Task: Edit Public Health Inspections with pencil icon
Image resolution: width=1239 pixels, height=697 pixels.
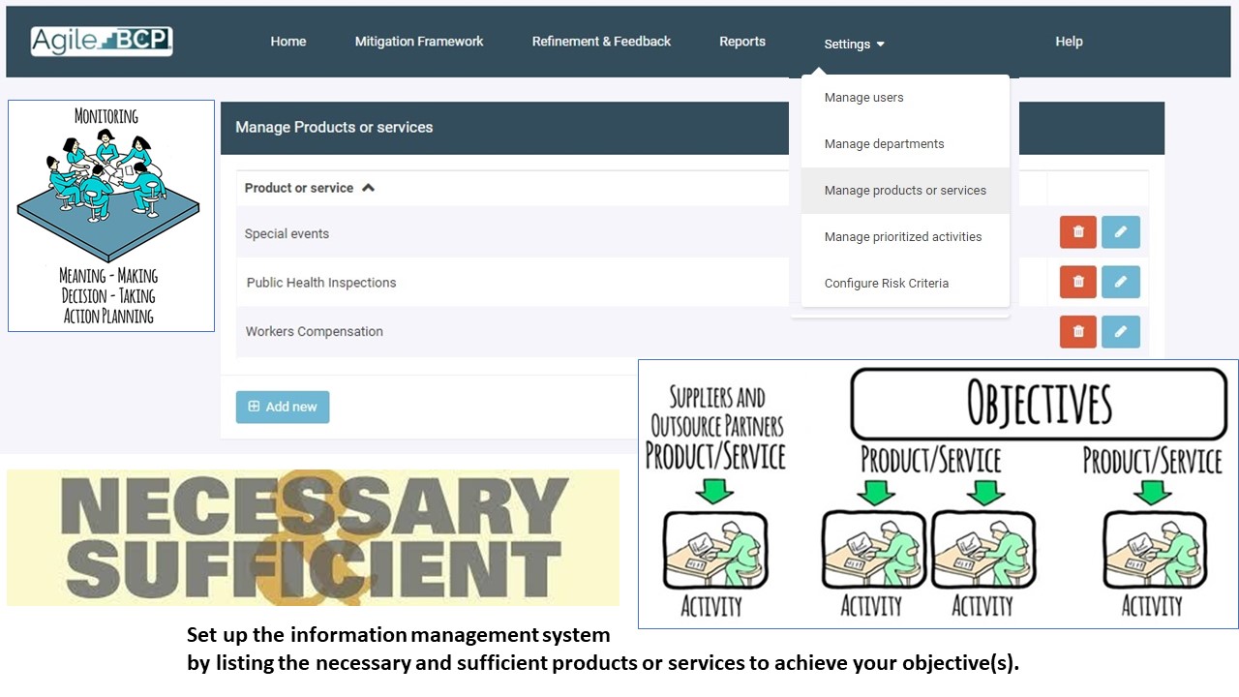Action: [1120, 282]
